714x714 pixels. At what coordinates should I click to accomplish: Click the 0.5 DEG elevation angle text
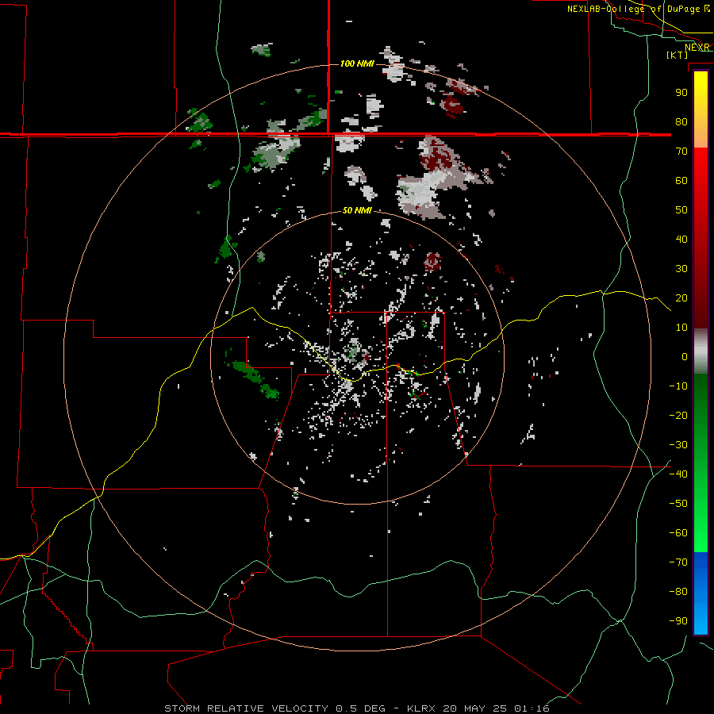click(x=360, y=708)
